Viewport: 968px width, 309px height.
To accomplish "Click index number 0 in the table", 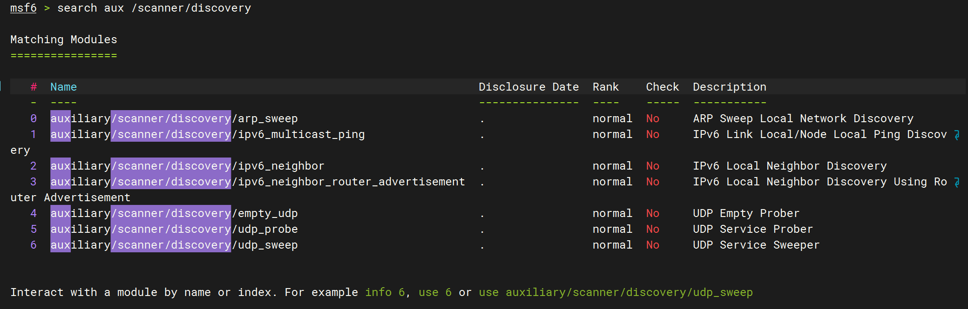I will point(34,118).
